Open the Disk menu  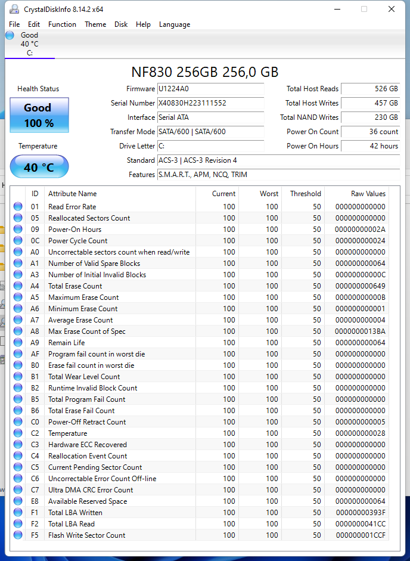point(121,24)
